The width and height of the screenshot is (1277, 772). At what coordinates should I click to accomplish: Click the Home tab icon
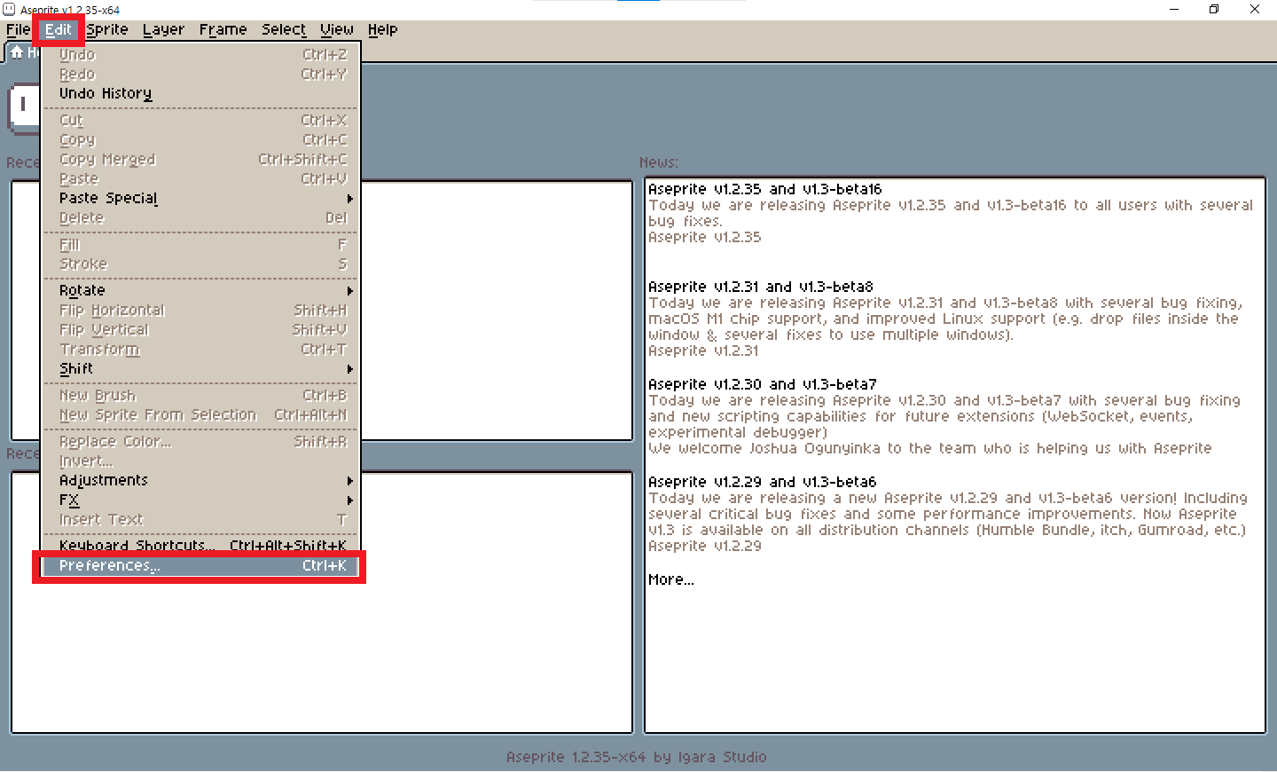coord(17,52)
